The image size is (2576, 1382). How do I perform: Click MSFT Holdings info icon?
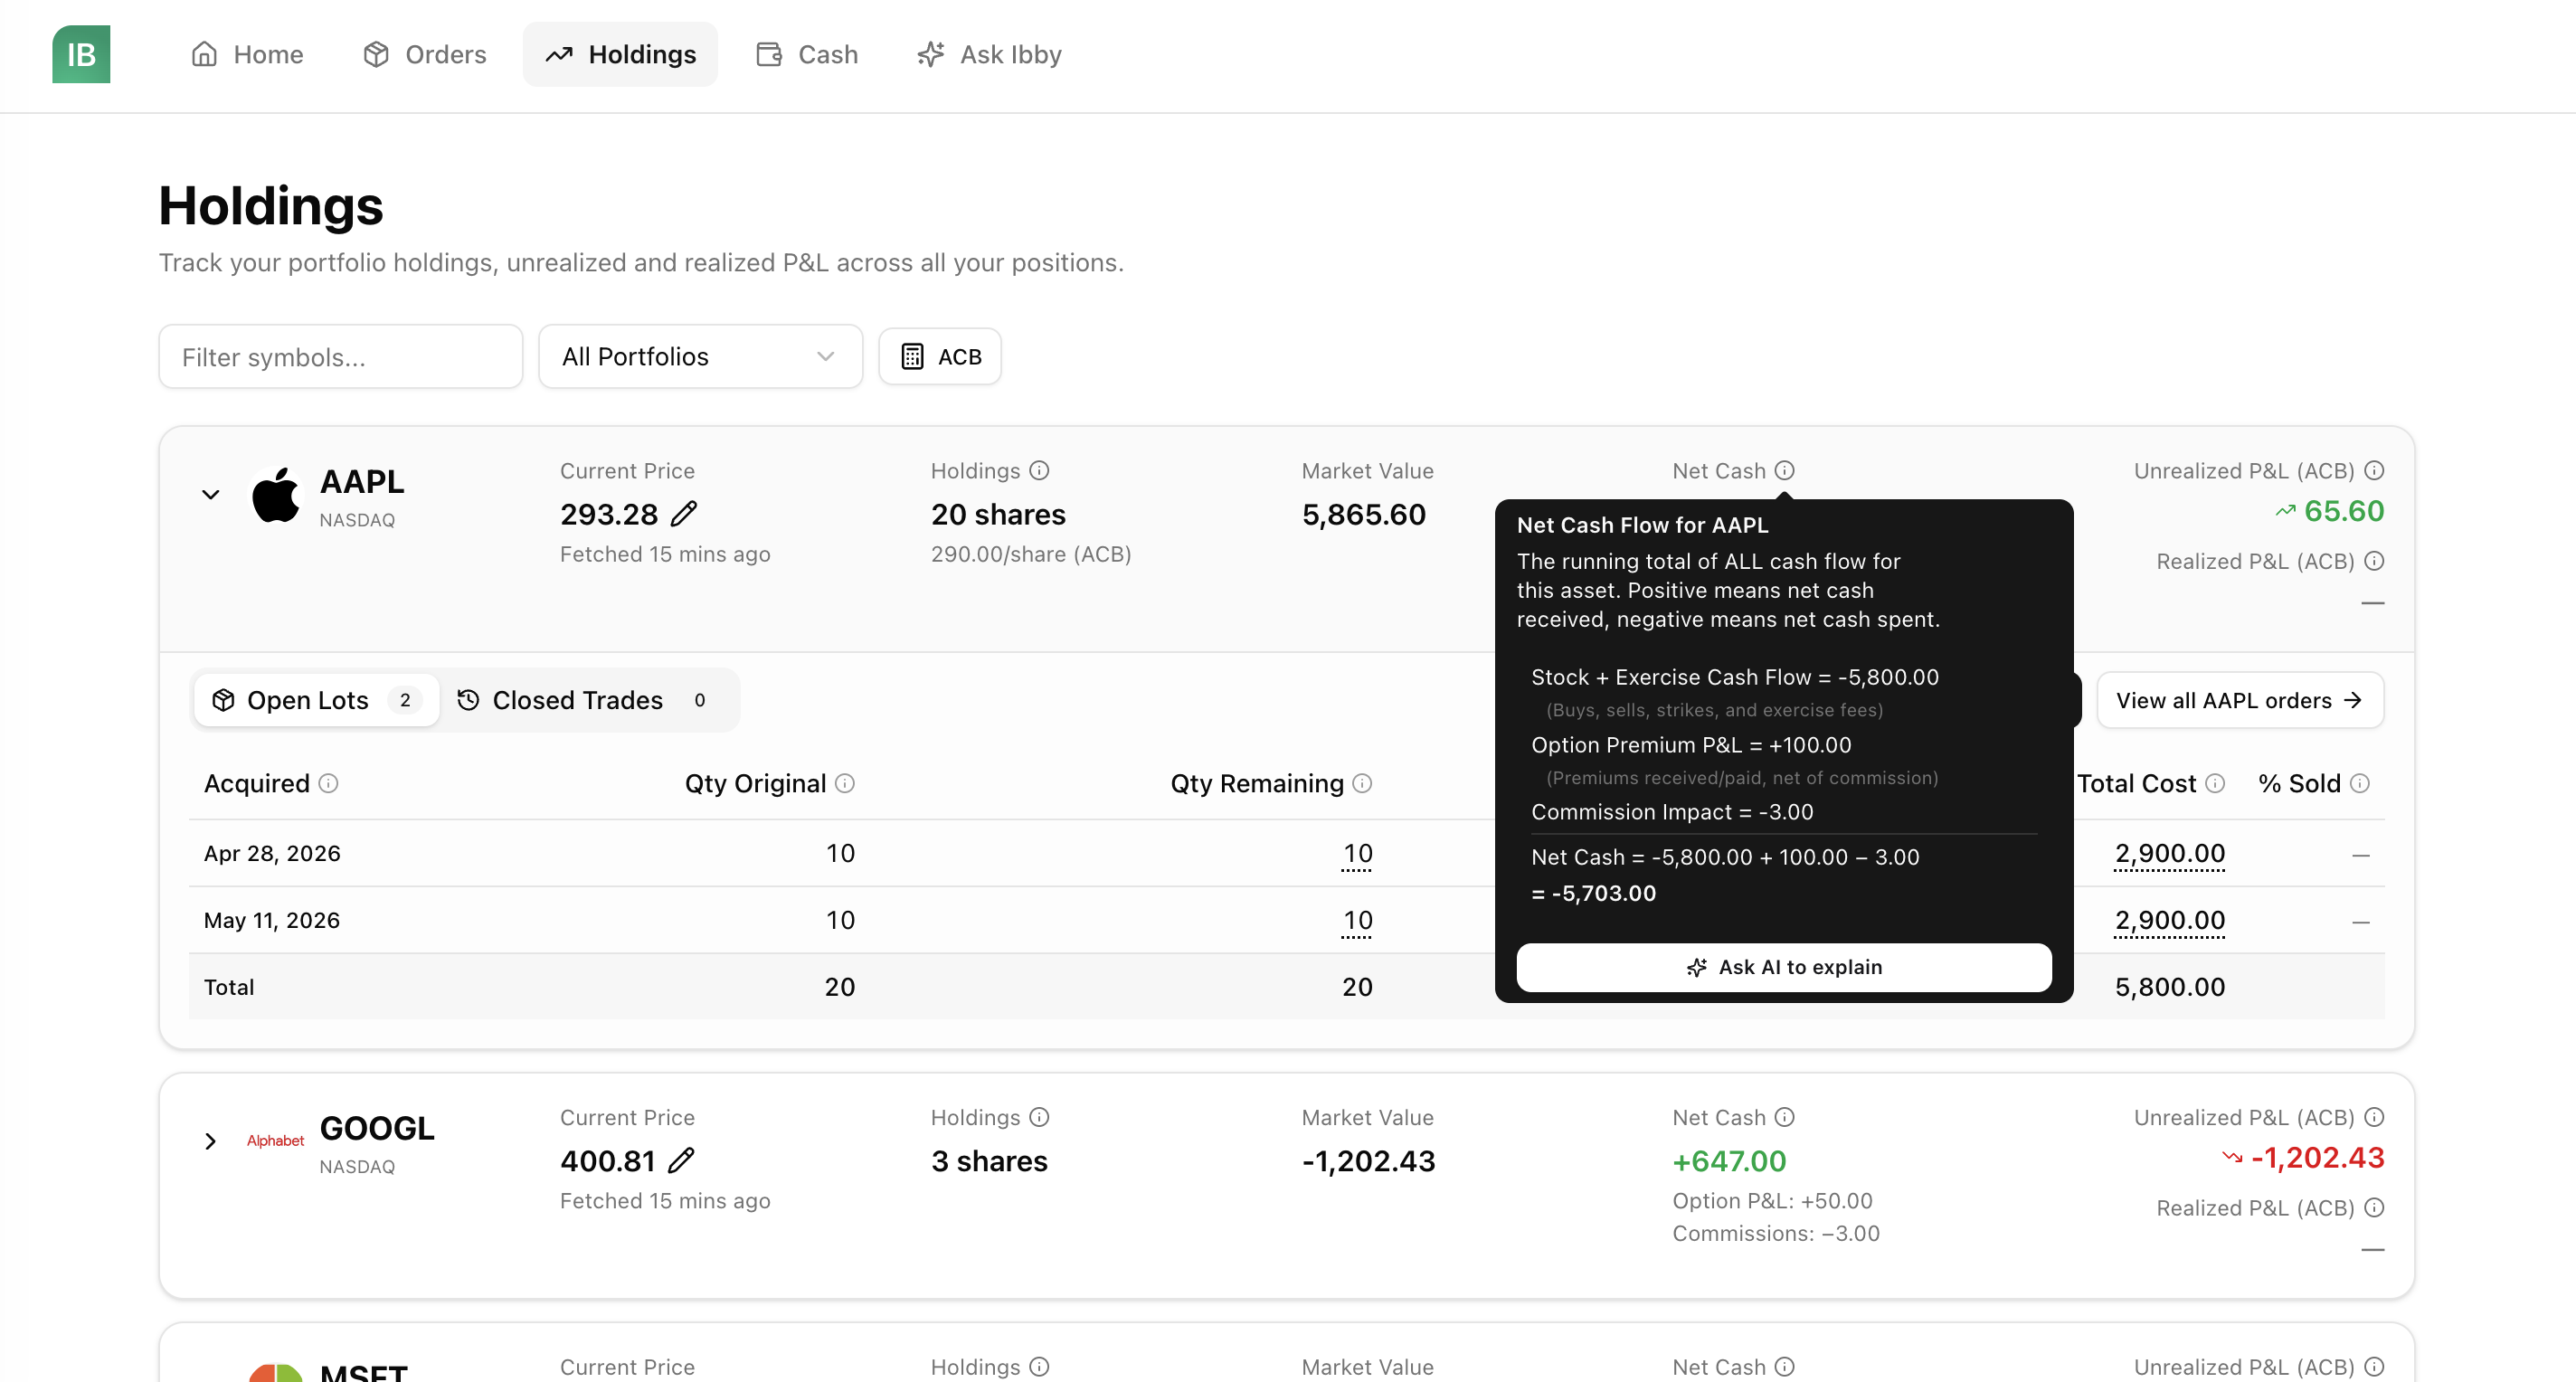coord(1039,1366)
